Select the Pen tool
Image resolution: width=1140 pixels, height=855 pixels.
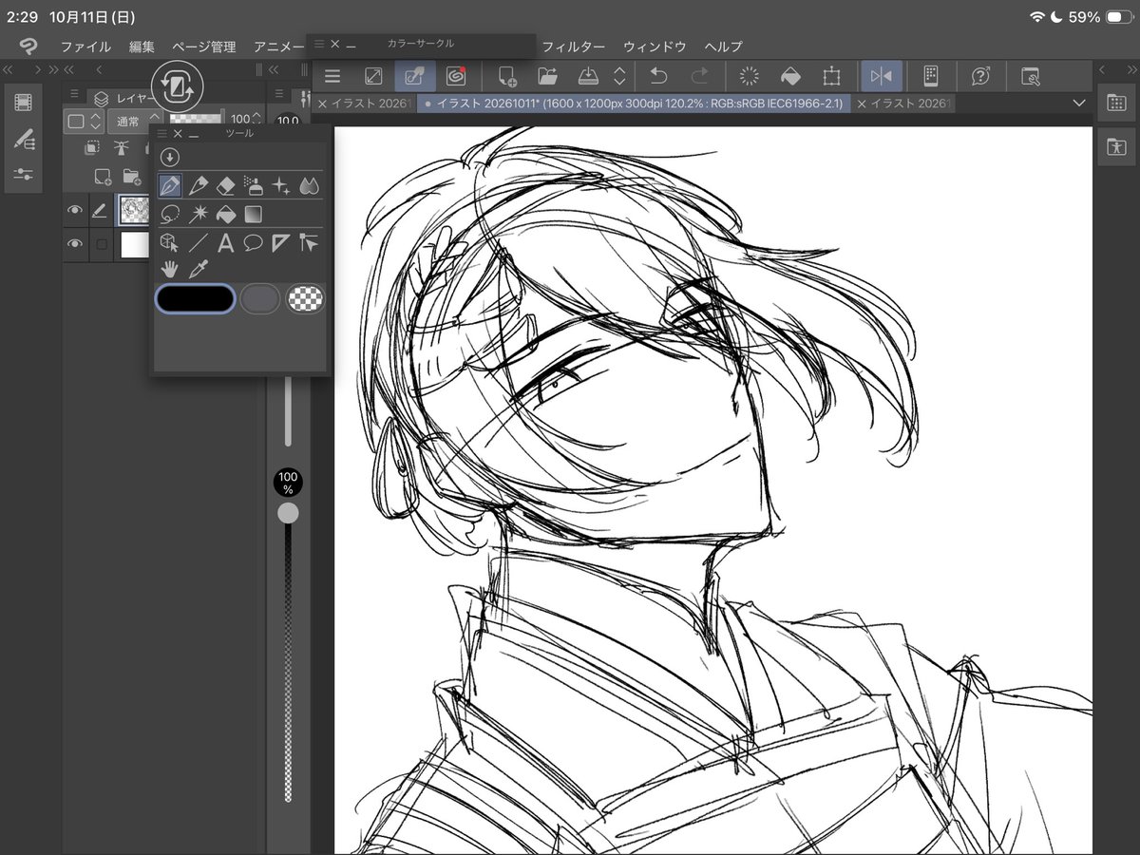click(170, 185)
